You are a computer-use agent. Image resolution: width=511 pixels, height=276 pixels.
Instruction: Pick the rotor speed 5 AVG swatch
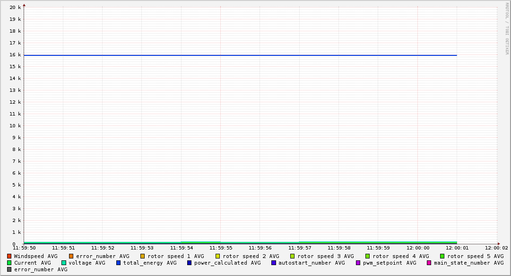click(442, 256)
